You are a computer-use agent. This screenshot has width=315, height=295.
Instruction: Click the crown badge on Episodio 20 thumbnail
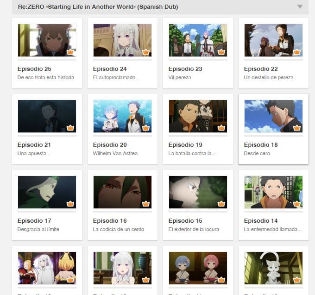pos(146,128)
